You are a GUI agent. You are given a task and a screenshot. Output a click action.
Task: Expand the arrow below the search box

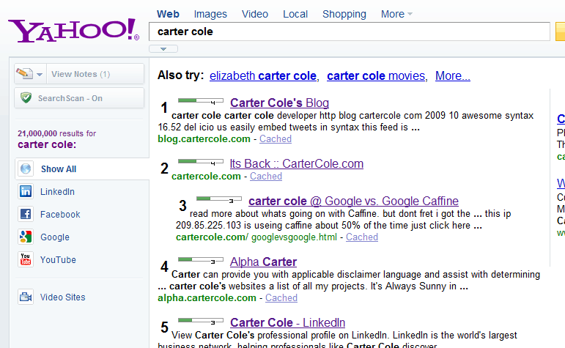click(163, 49)
